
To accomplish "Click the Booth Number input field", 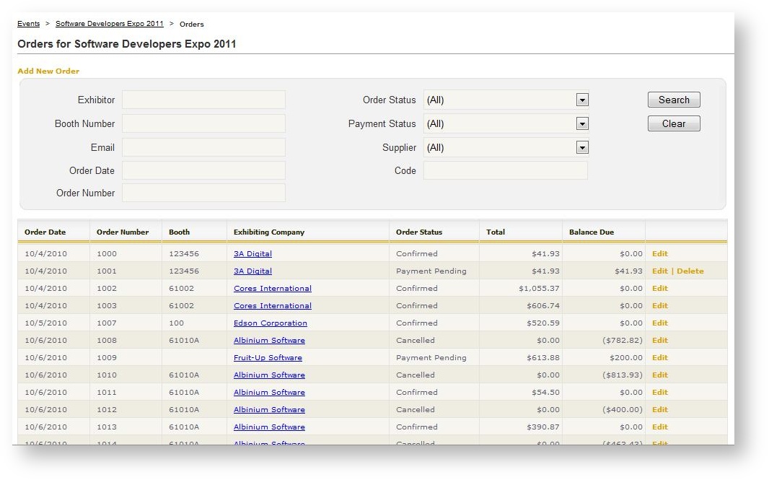I will tap(203, 123).
